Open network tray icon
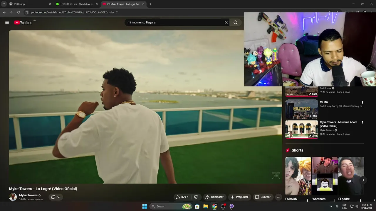 click(352, 206)
